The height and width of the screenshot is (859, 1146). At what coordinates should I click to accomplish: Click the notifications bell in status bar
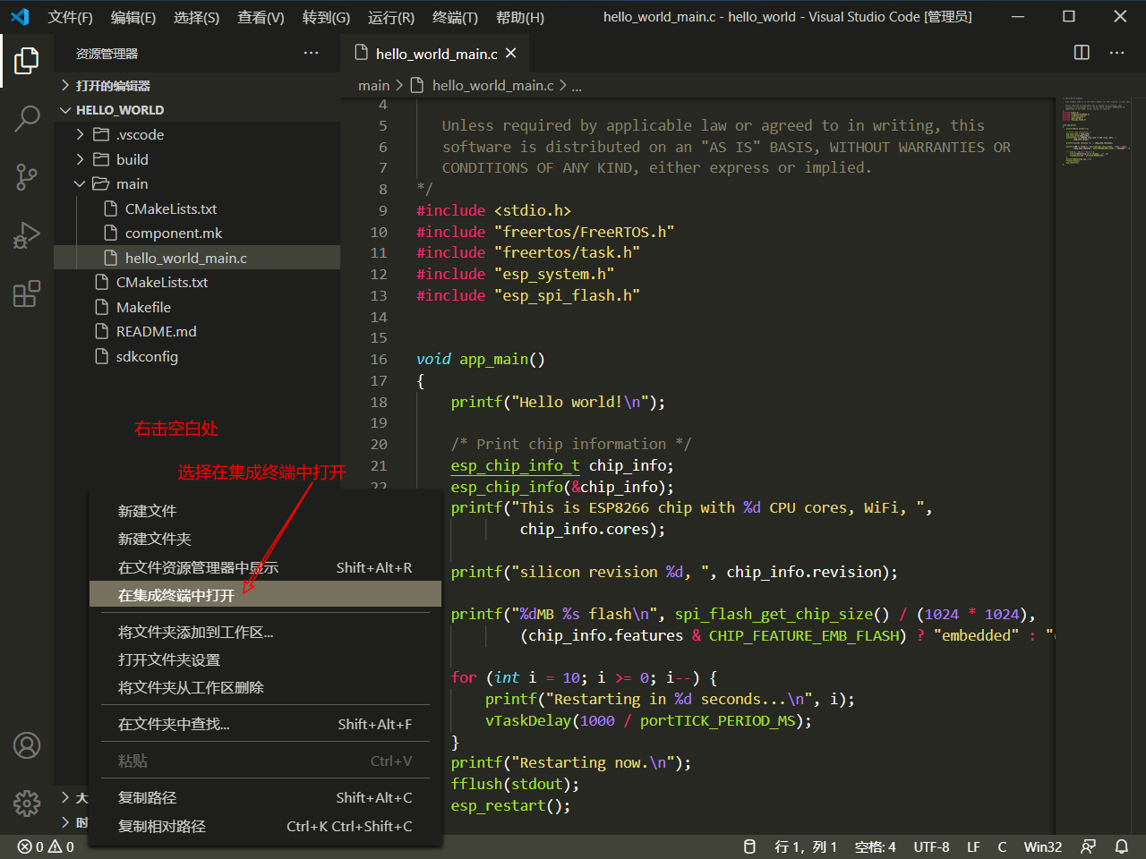pos(1121,846)
